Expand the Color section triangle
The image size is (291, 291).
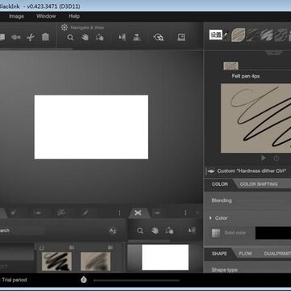210,217
